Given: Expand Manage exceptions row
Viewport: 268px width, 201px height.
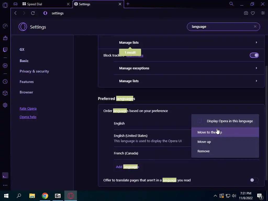Looking at the screenshot, I should (189, 68).
